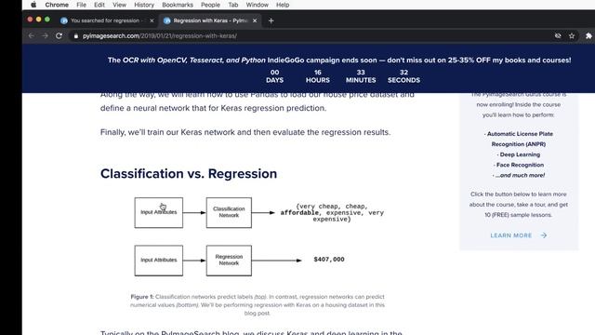This screenshot has height=335, width=595.
Task: Open the History menu
Action: pyautogui.click(x=144, y=5)
